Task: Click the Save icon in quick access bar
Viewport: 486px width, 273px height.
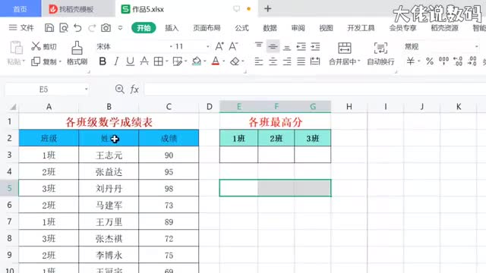Action: pos(49,28)
